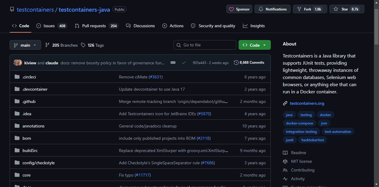The width and height of the screenshot is (379, 187).
Task: Open the buildSrc folder
Action: [x=30, y=150]
